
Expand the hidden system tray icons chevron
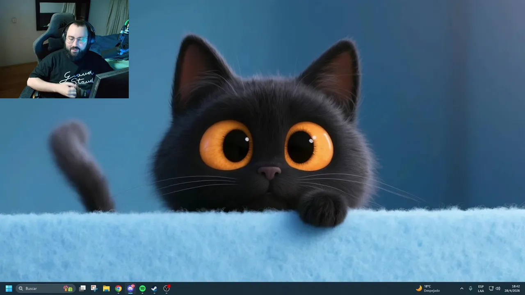(461, 288)
